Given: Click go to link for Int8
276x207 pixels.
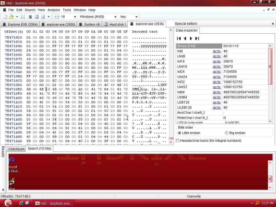Looking at the screenshot, I should (217, 51).
